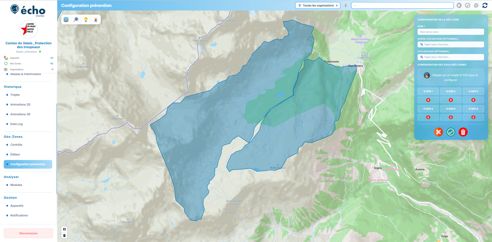This screenshot has width=492, height=242.
Task: Open Animations 3D in the sidebar
Action: pos(20,114)
